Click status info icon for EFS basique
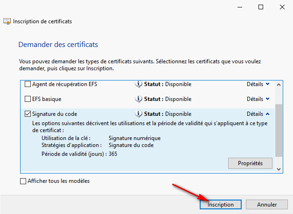 pos(139,99)
